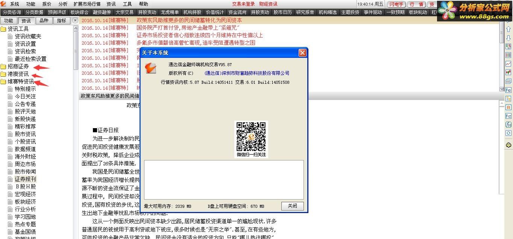
Task: Click the empty text area in dialog
Action: (224, 180)
